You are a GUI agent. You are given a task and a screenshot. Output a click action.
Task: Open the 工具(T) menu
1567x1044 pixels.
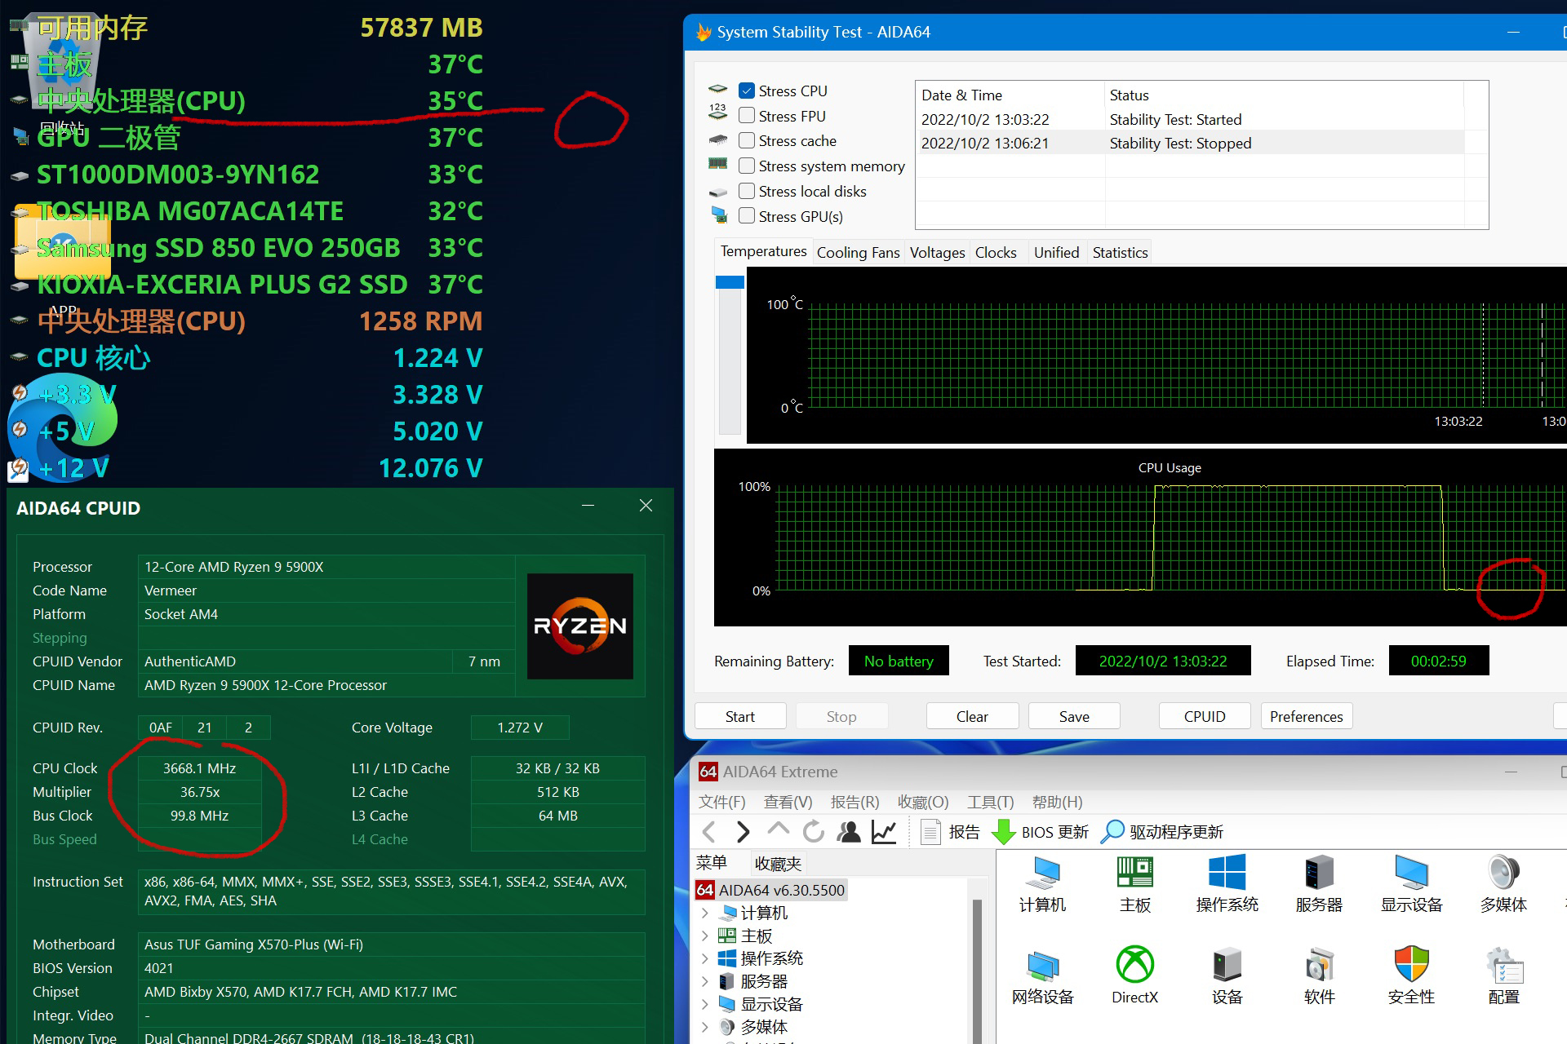(990, 802)
